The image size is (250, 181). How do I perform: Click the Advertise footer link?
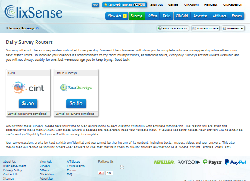coord(46,179)
